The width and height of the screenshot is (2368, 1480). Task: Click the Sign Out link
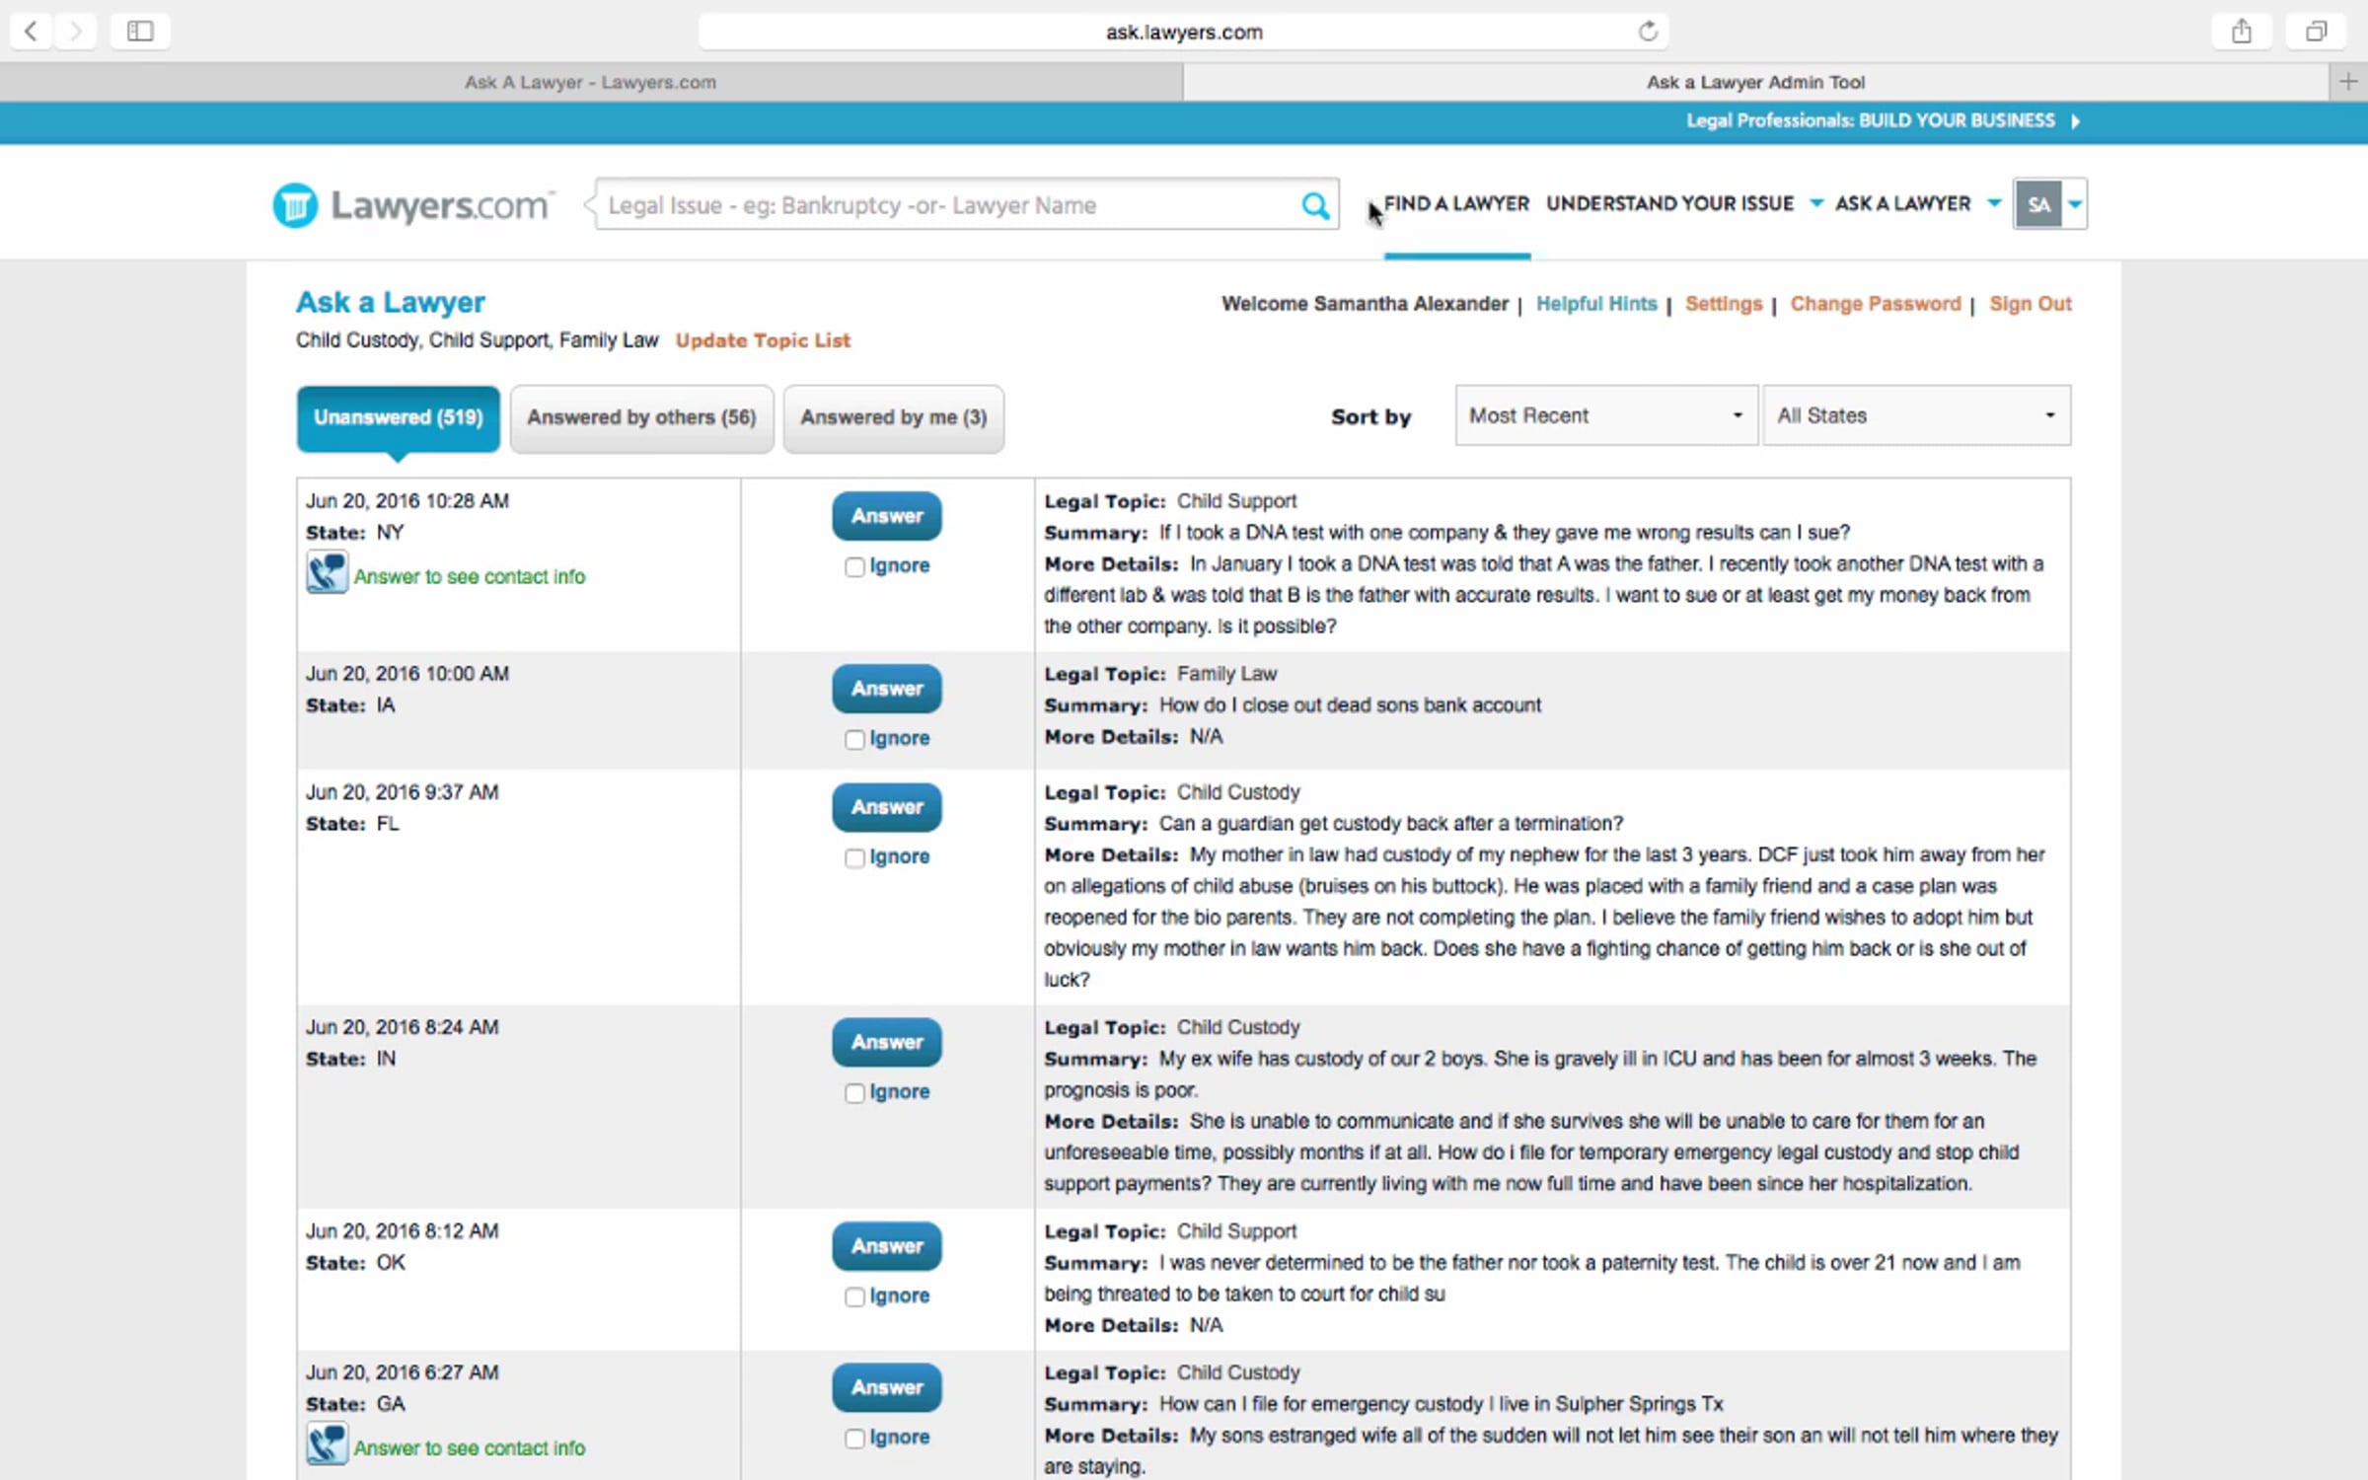(x=2030, y=304)
